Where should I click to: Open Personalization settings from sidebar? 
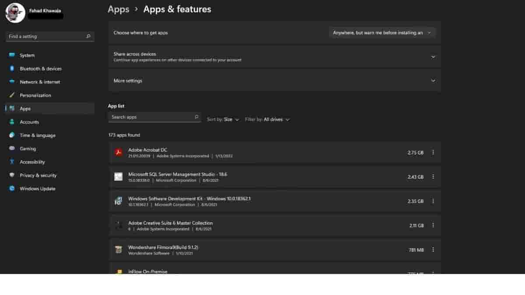tap(35, 95)
